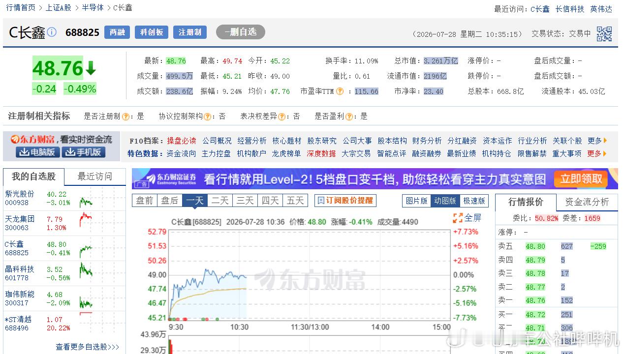625x354 pixels.
Task: Open 上证A股 breadcrumb link
Action: coord(58,8)
